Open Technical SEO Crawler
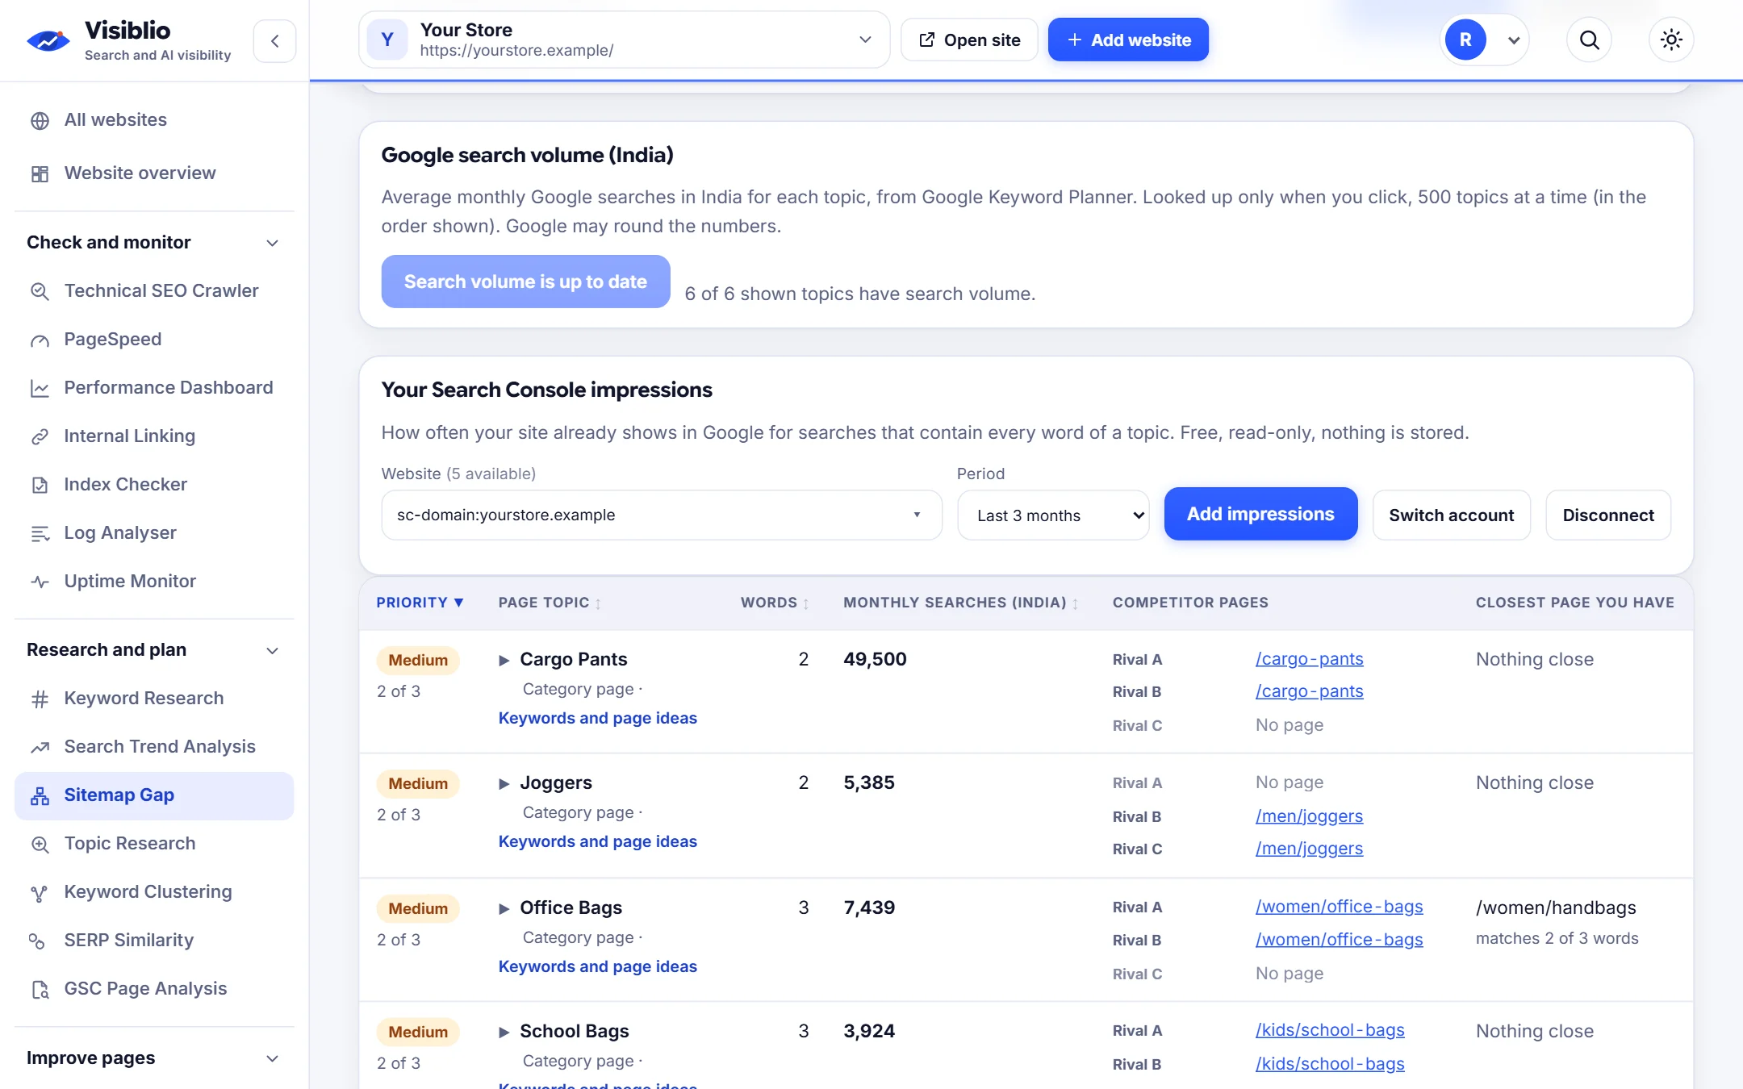This screenshot has height=1089, width=1743. [154, 291]
